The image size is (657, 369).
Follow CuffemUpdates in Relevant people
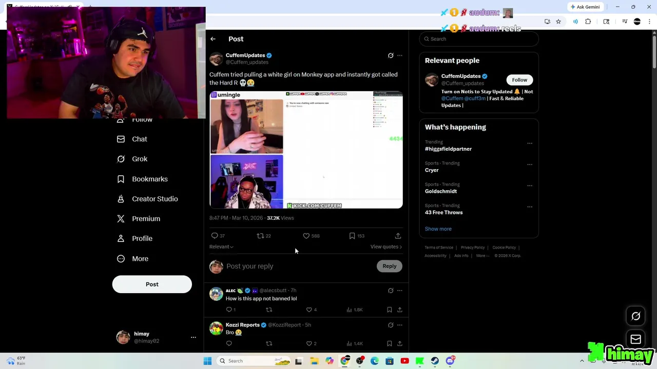519,80
